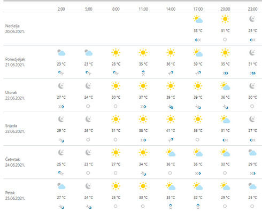Click the 20:00 column header
This screenshot has width=262, height=212.
coord(225,9)
